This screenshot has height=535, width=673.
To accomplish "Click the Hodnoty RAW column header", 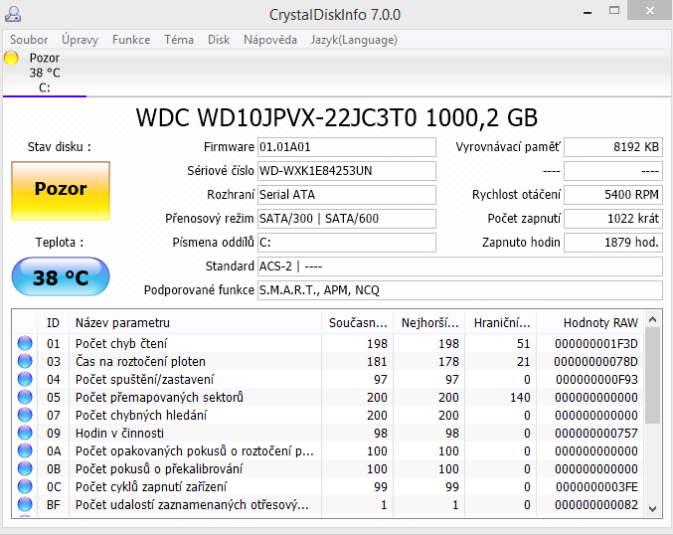I will click(590, 323).
